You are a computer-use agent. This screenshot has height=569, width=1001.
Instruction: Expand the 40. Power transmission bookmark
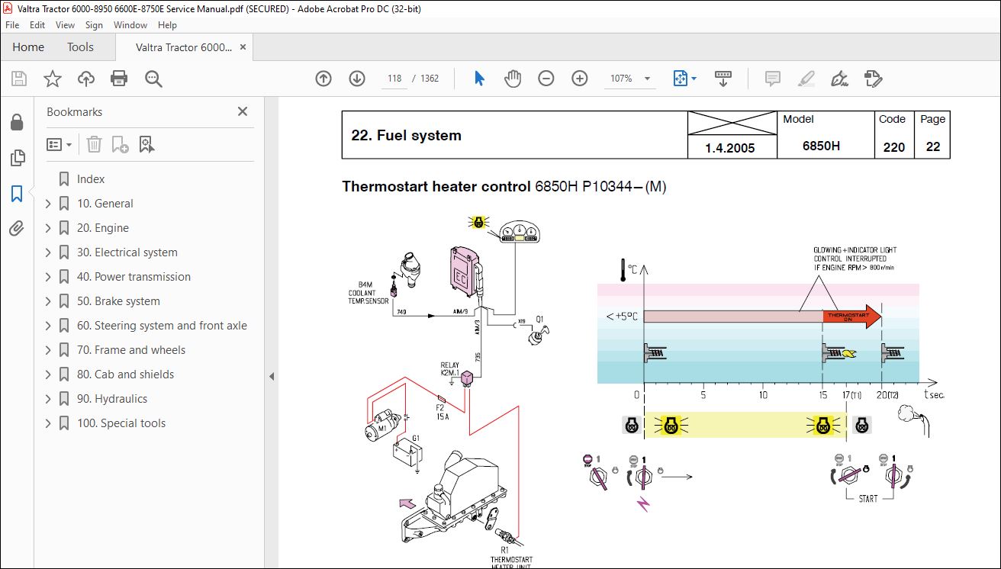[x=49, y=277]
